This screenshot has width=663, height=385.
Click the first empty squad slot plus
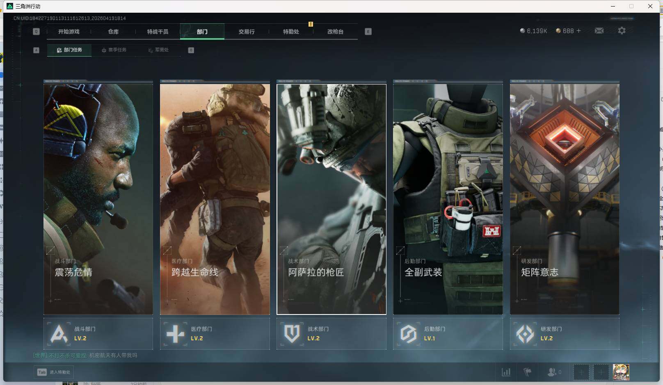(x=581, y=372)
